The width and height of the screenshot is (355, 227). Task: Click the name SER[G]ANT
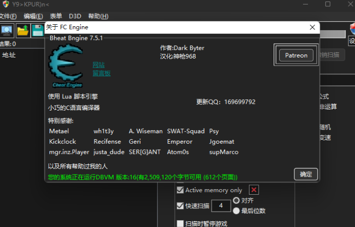144,152
